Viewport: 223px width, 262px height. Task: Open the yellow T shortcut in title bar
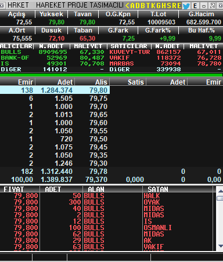148,5
